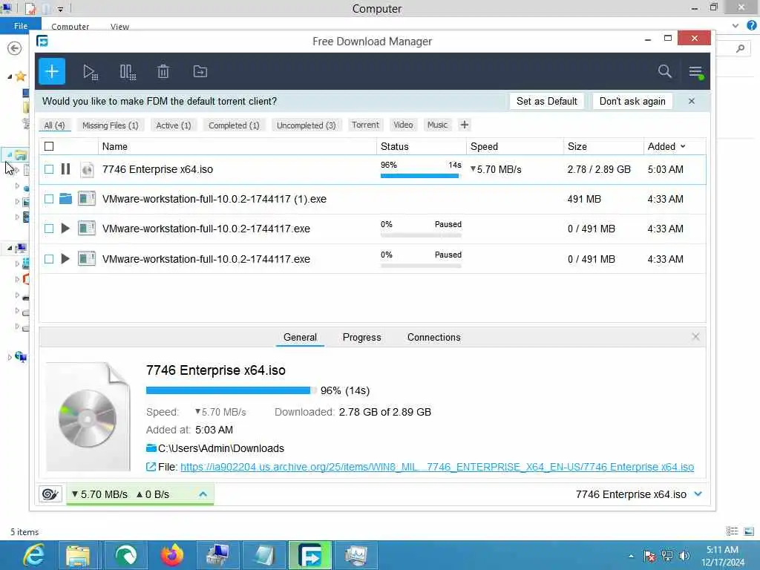Filter by Uncompleted (3) downloads

click(x=307, y=125)
